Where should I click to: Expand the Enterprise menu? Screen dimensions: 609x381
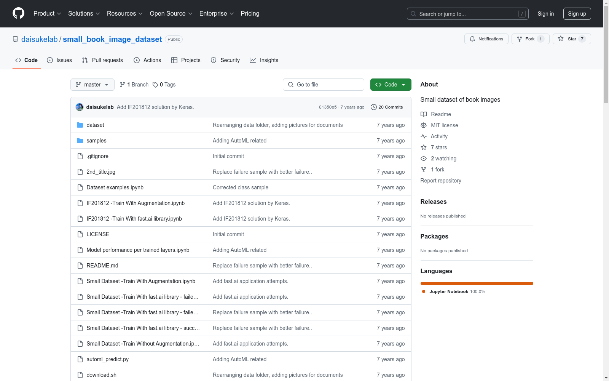pyautogui.click(x=217, y=14)
